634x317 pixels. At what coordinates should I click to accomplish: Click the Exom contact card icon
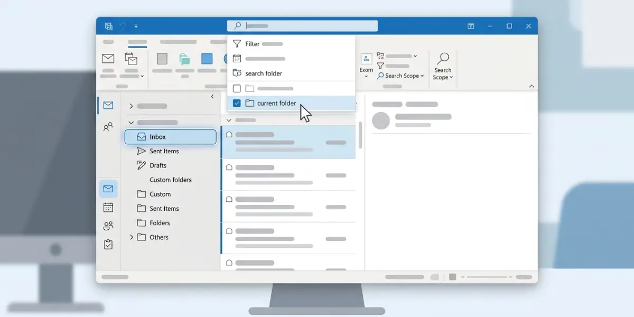point(366,59)
